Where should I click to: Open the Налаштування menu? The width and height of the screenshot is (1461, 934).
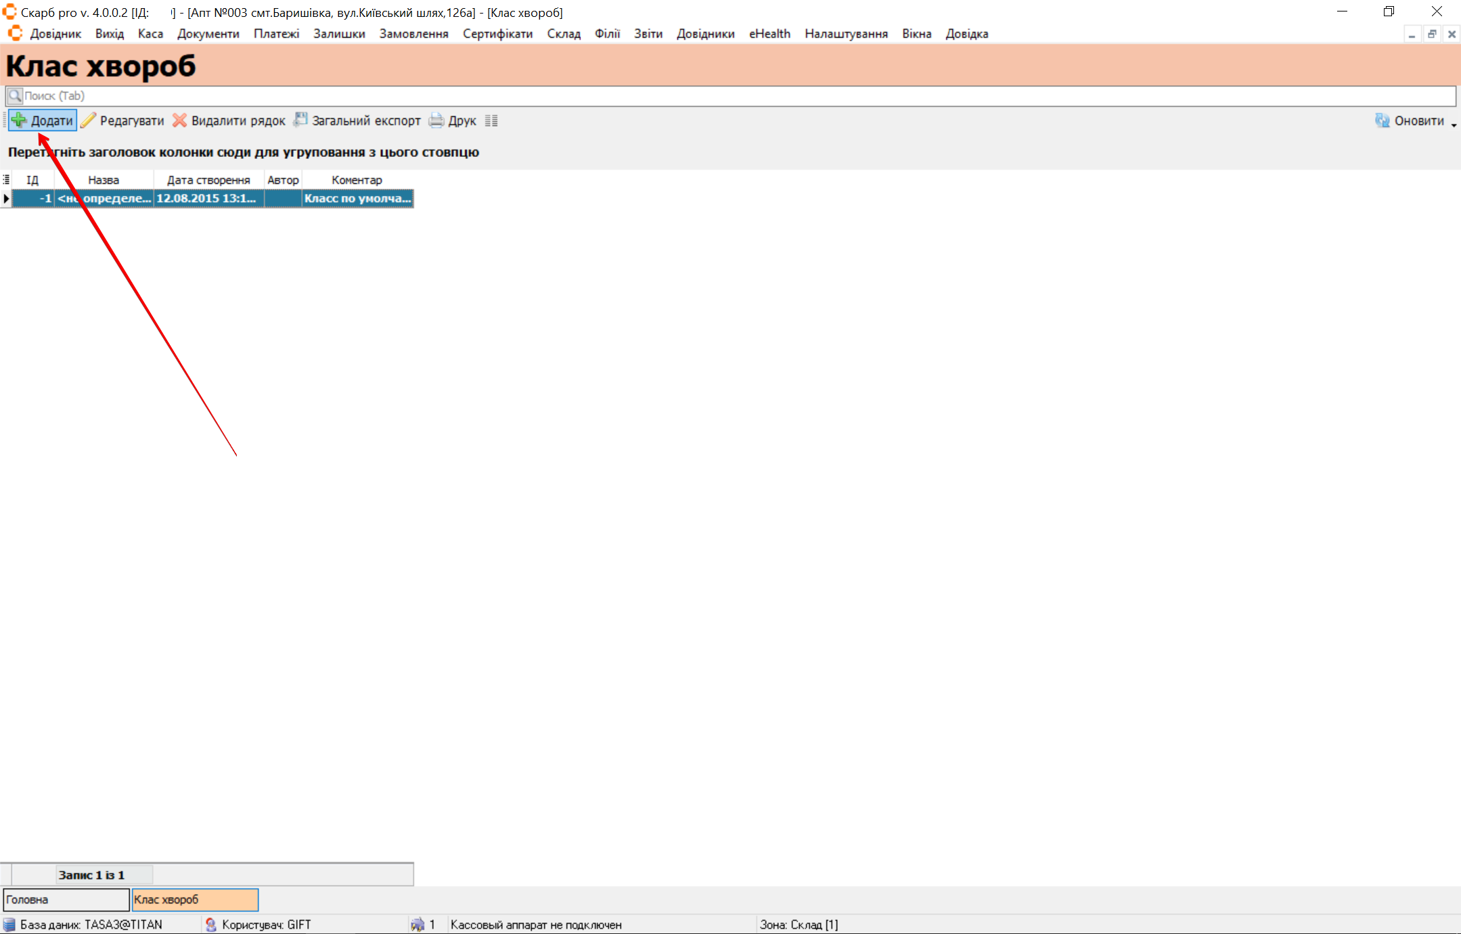pyautogui.click(x=846, y=34)
